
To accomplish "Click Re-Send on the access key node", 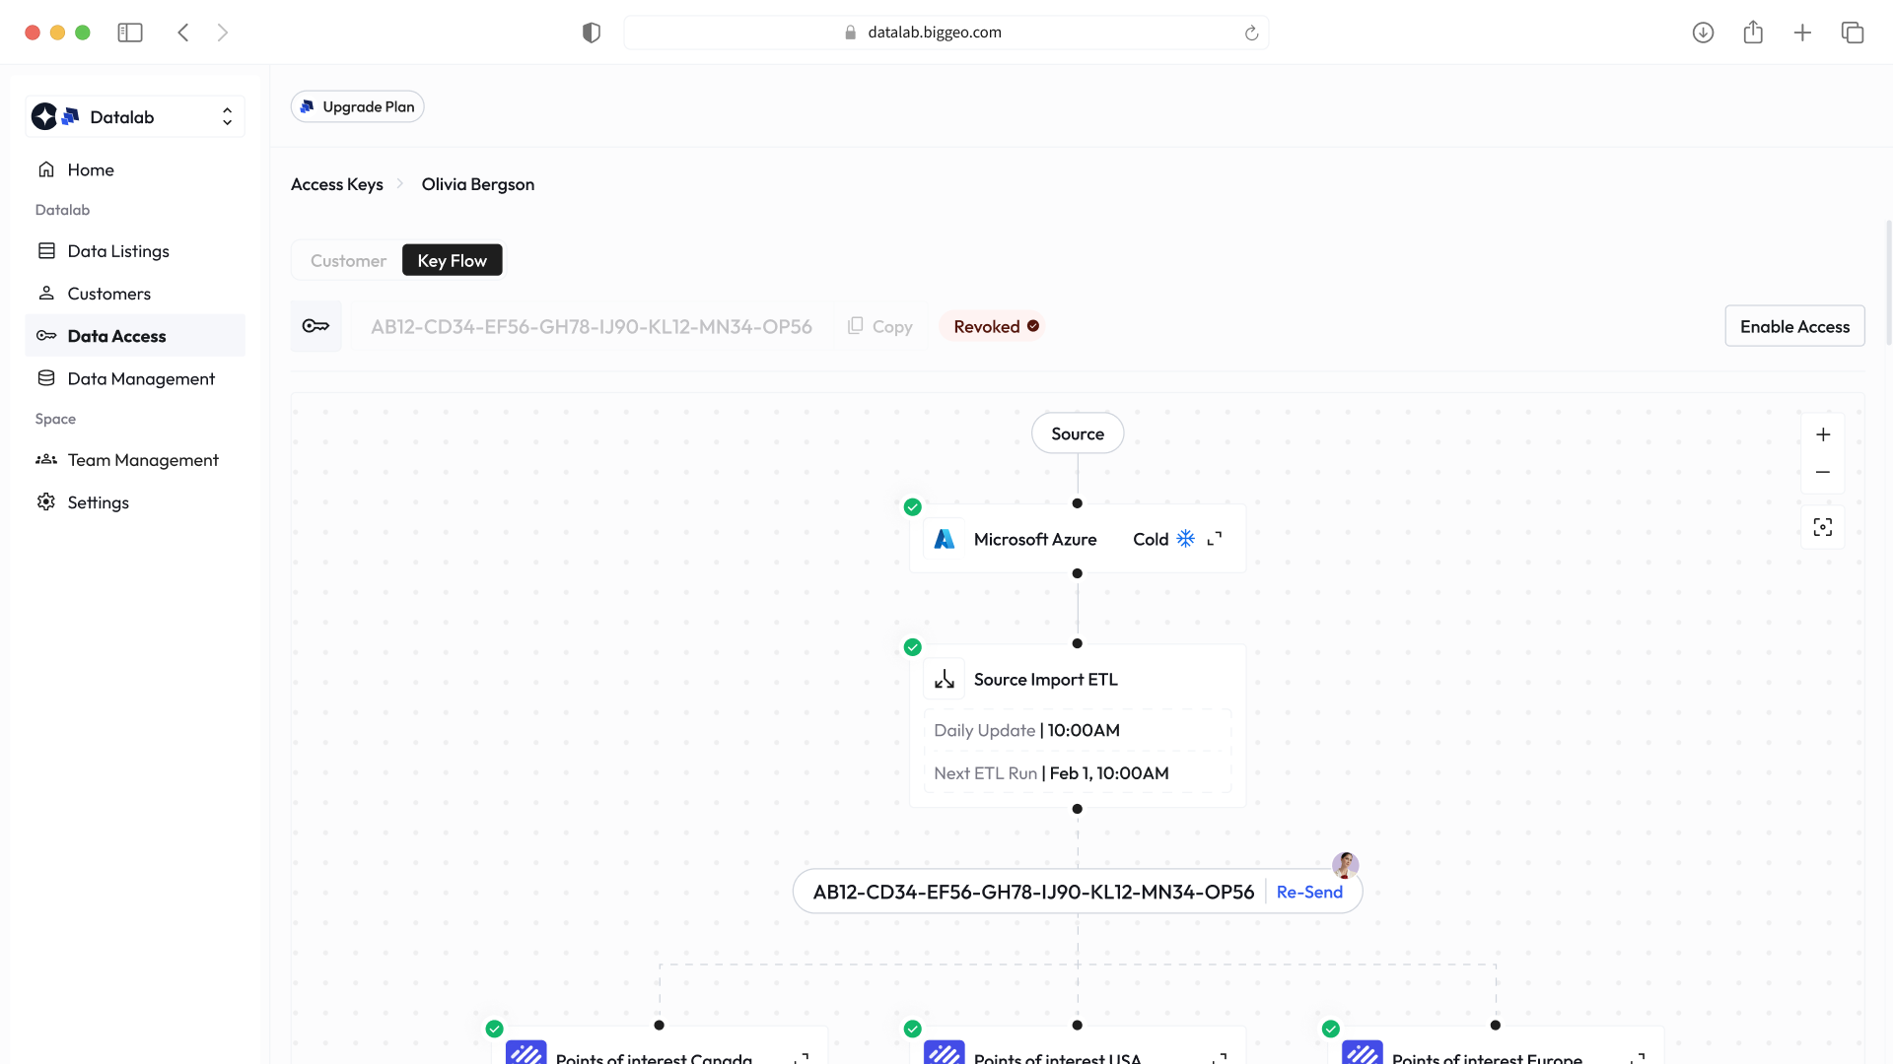I will 1309,892.
